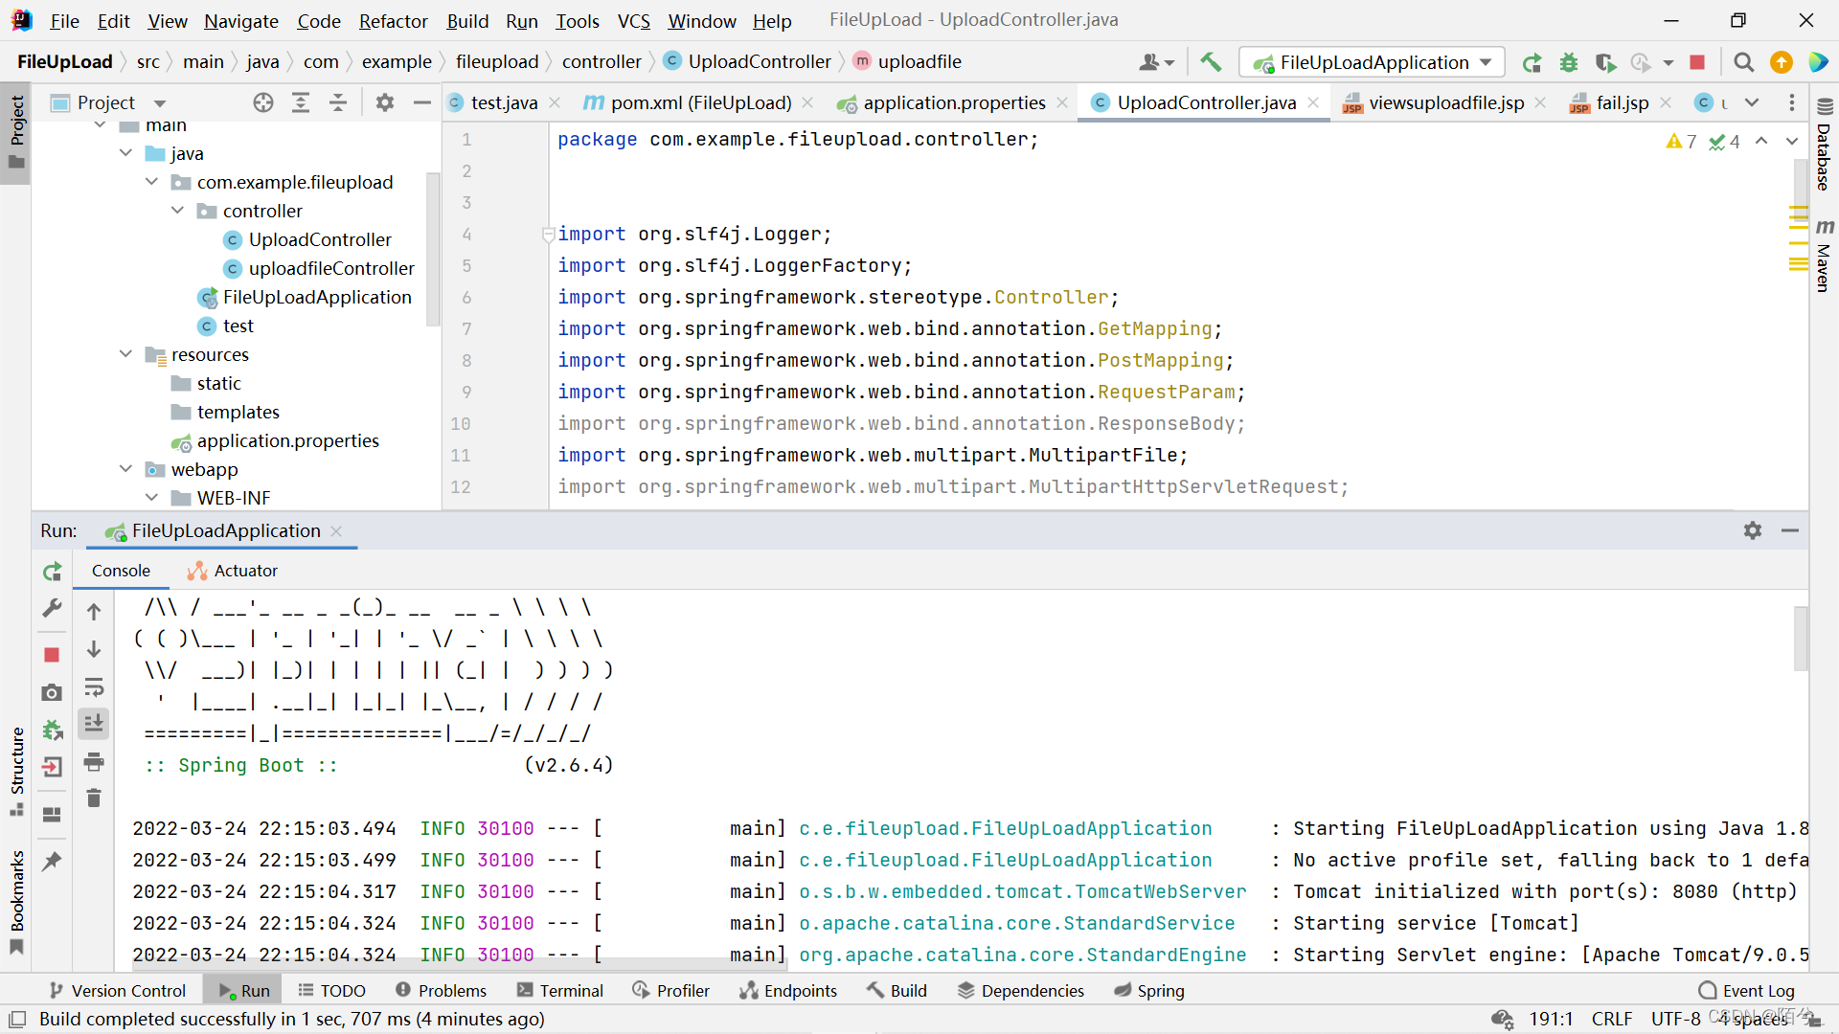Click the UploadController.java tab
This screenshot has height=1034, width=1839.
click(1206, 101)
